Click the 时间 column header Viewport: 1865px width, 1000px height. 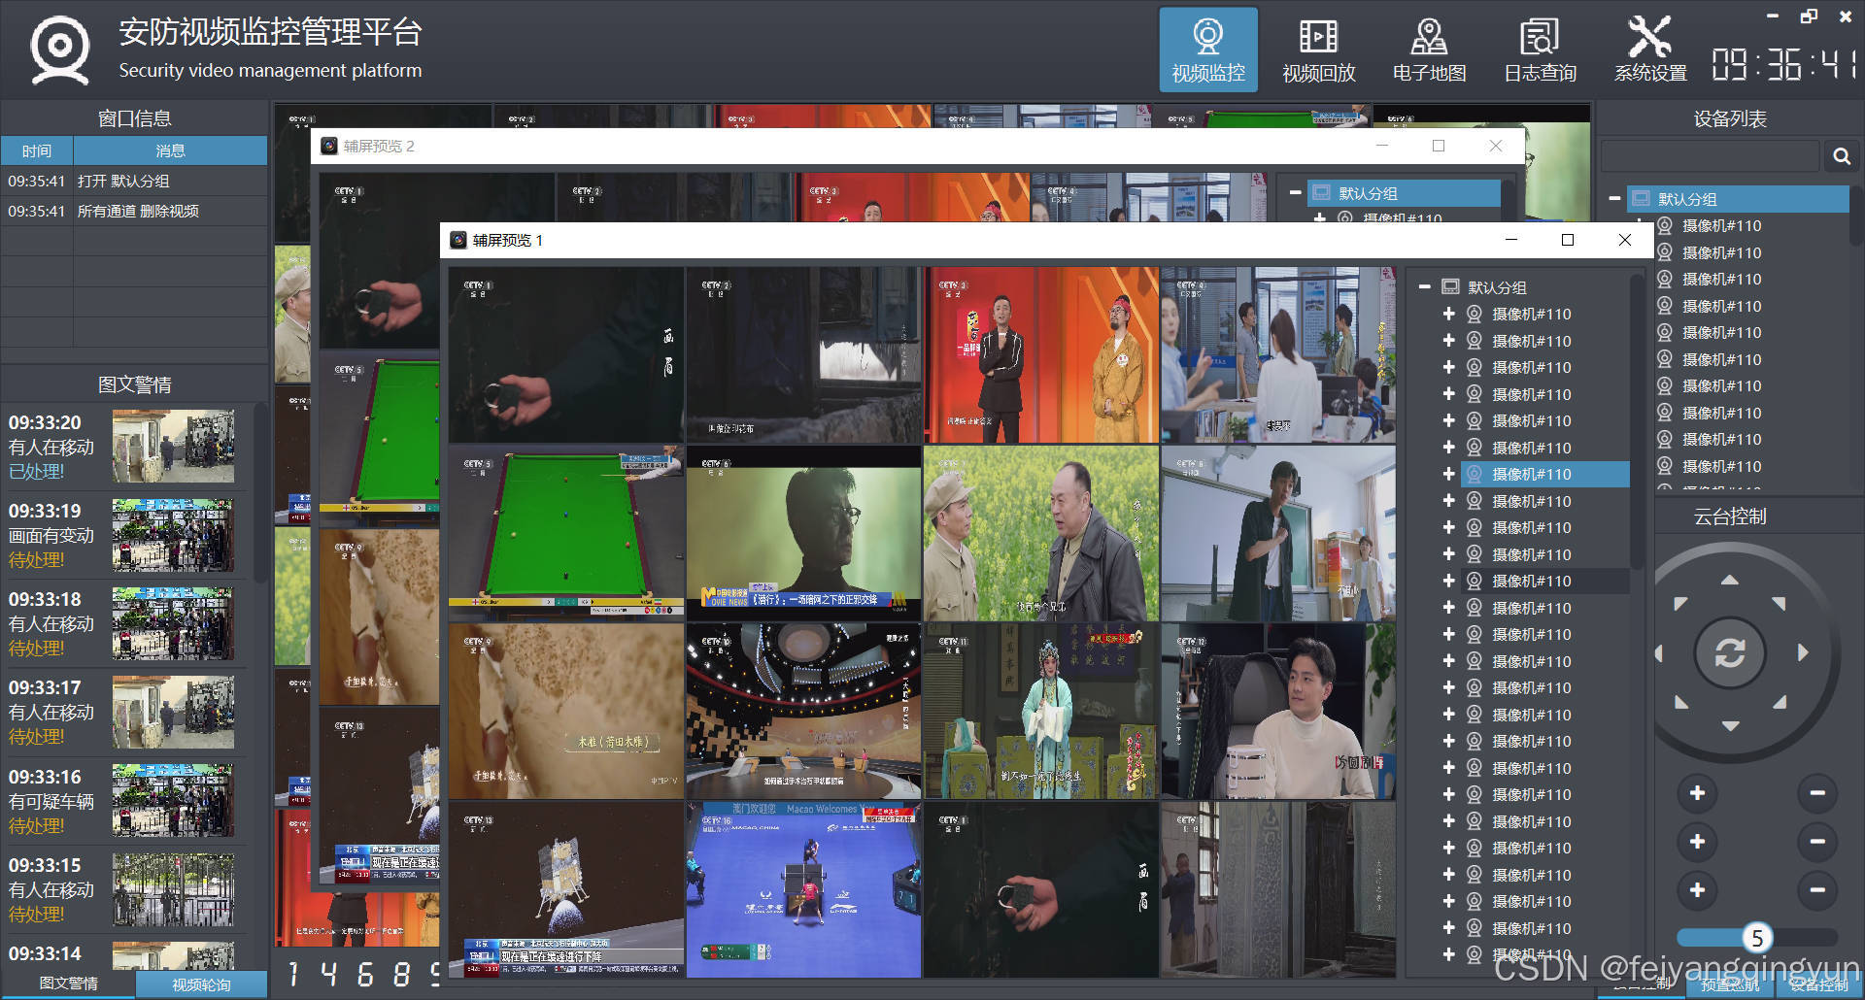click(37, 150)
